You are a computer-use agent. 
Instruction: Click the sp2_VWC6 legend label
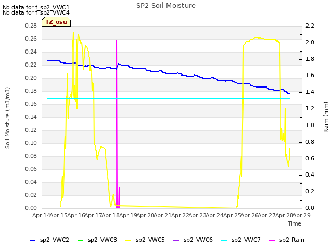coord(198,240)
